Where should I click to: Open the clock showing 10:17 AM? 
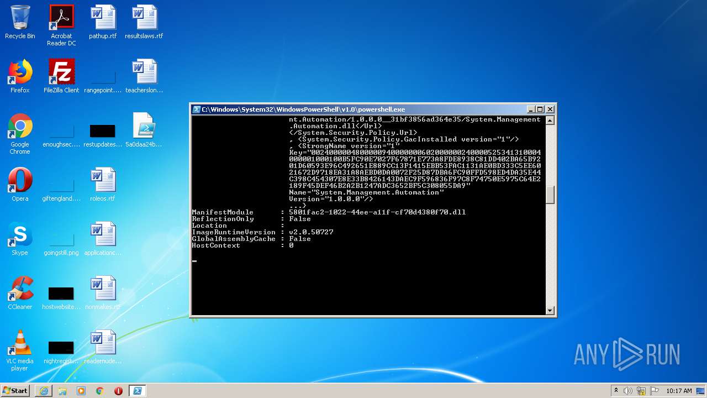679,391
